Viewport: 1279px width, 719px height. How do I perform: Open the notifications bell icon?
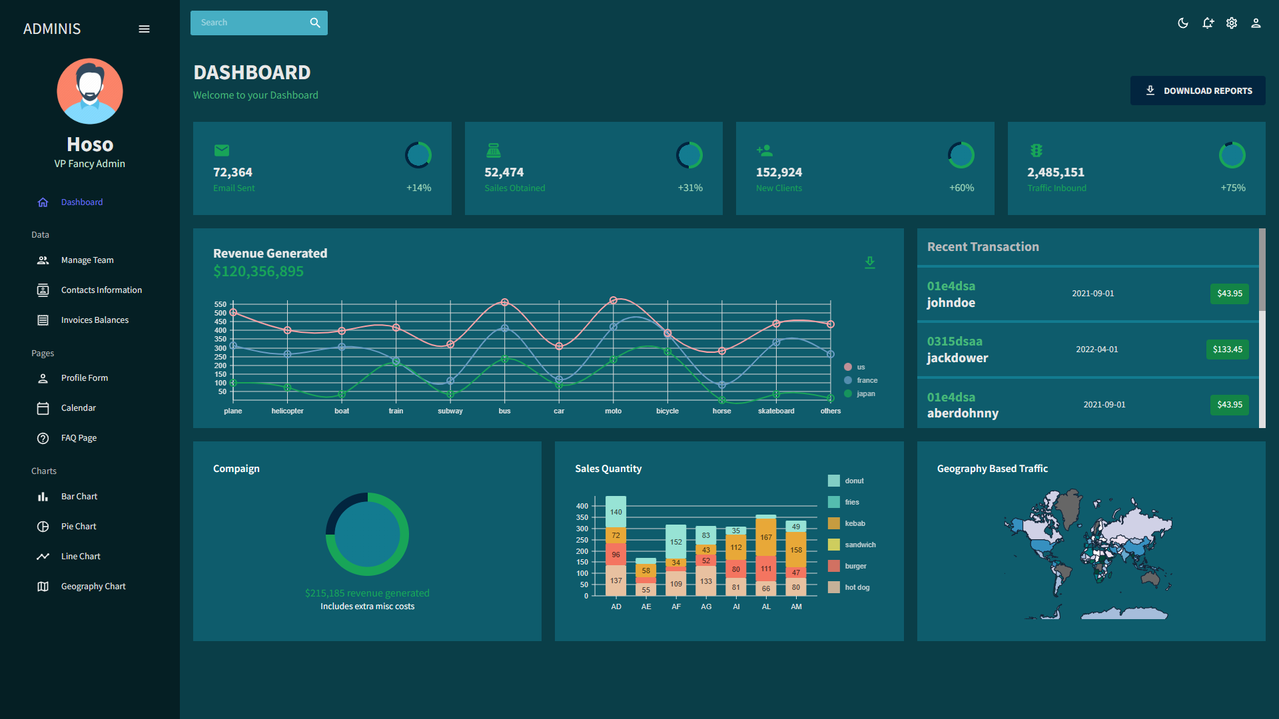[x=1208, y=23]
